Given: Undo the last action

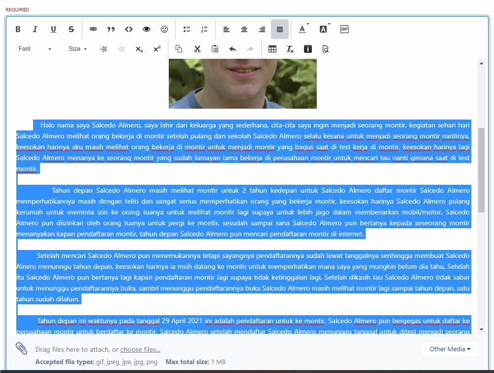Looking at the screenshot, I should pyautogui.click(x=232, y=49).
